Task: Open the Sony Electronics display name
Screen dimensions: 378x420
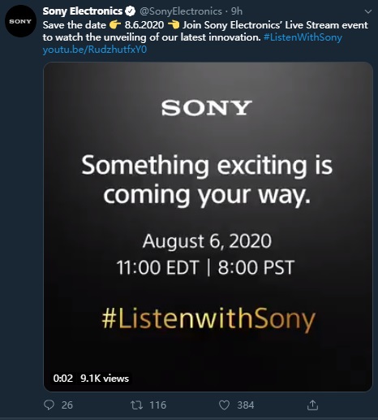Action: click(83, 11)
